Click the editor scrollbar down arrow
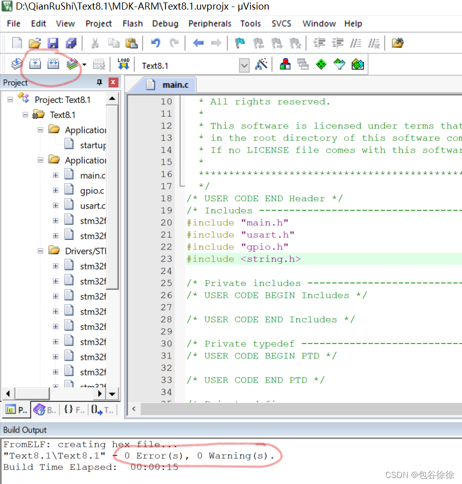 [x=111, y=394]
